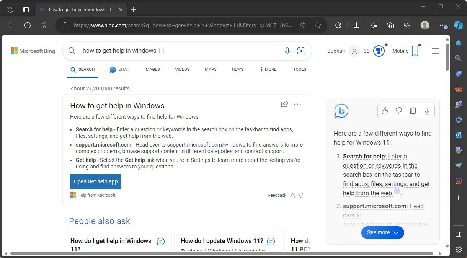Open sidebar Shopping tag icon

458,74
